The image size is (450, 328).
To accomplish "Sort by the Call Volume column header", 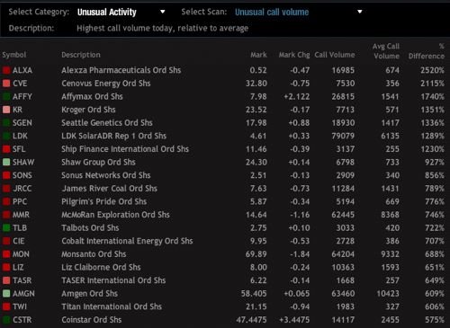I will click(x=335, y=55).
